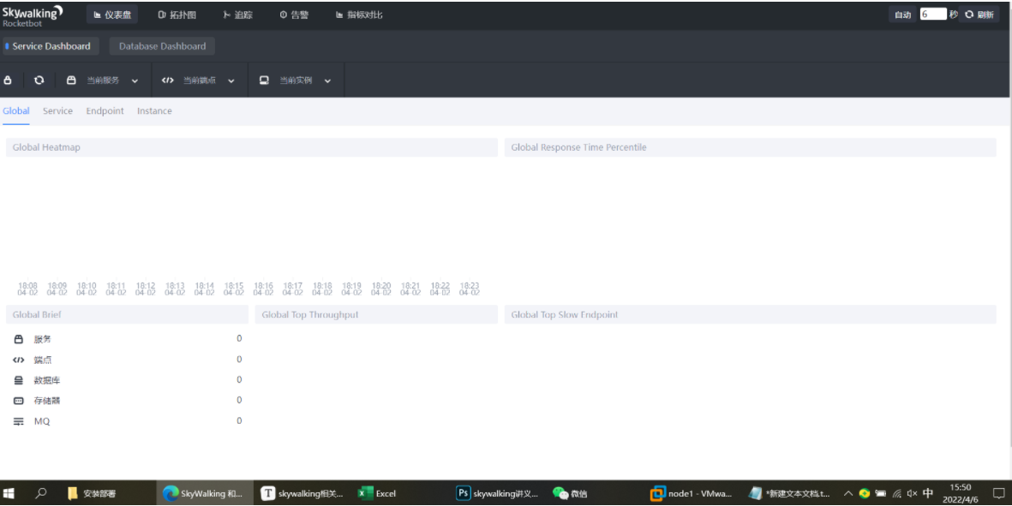The height and width of the screenshot is (506, 1012).
Task: Open the Windows Start menu
Action: point(9,493)
